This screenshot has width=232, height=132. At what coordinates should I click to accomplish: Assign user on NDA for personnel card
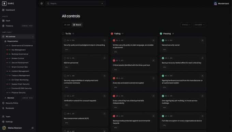point(104,58)
